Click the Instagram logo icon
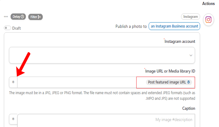Image resolution: width=219 pixels, height=127 pixels. click(208, 20)
